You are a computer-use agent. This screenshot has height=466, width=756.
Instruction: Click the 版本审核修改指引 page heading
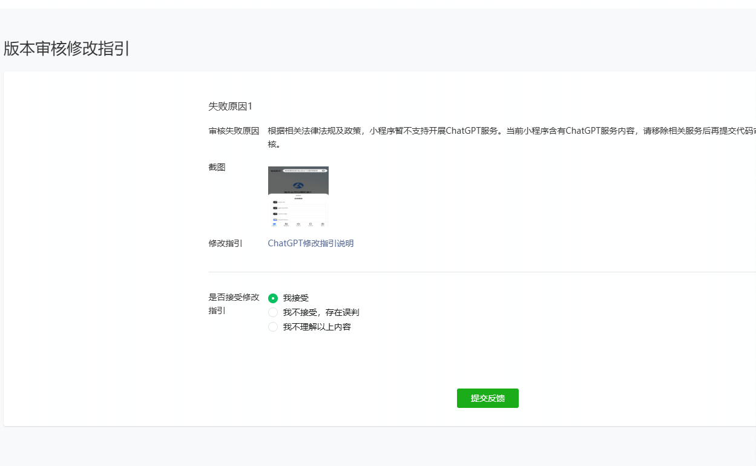[67, 49]
